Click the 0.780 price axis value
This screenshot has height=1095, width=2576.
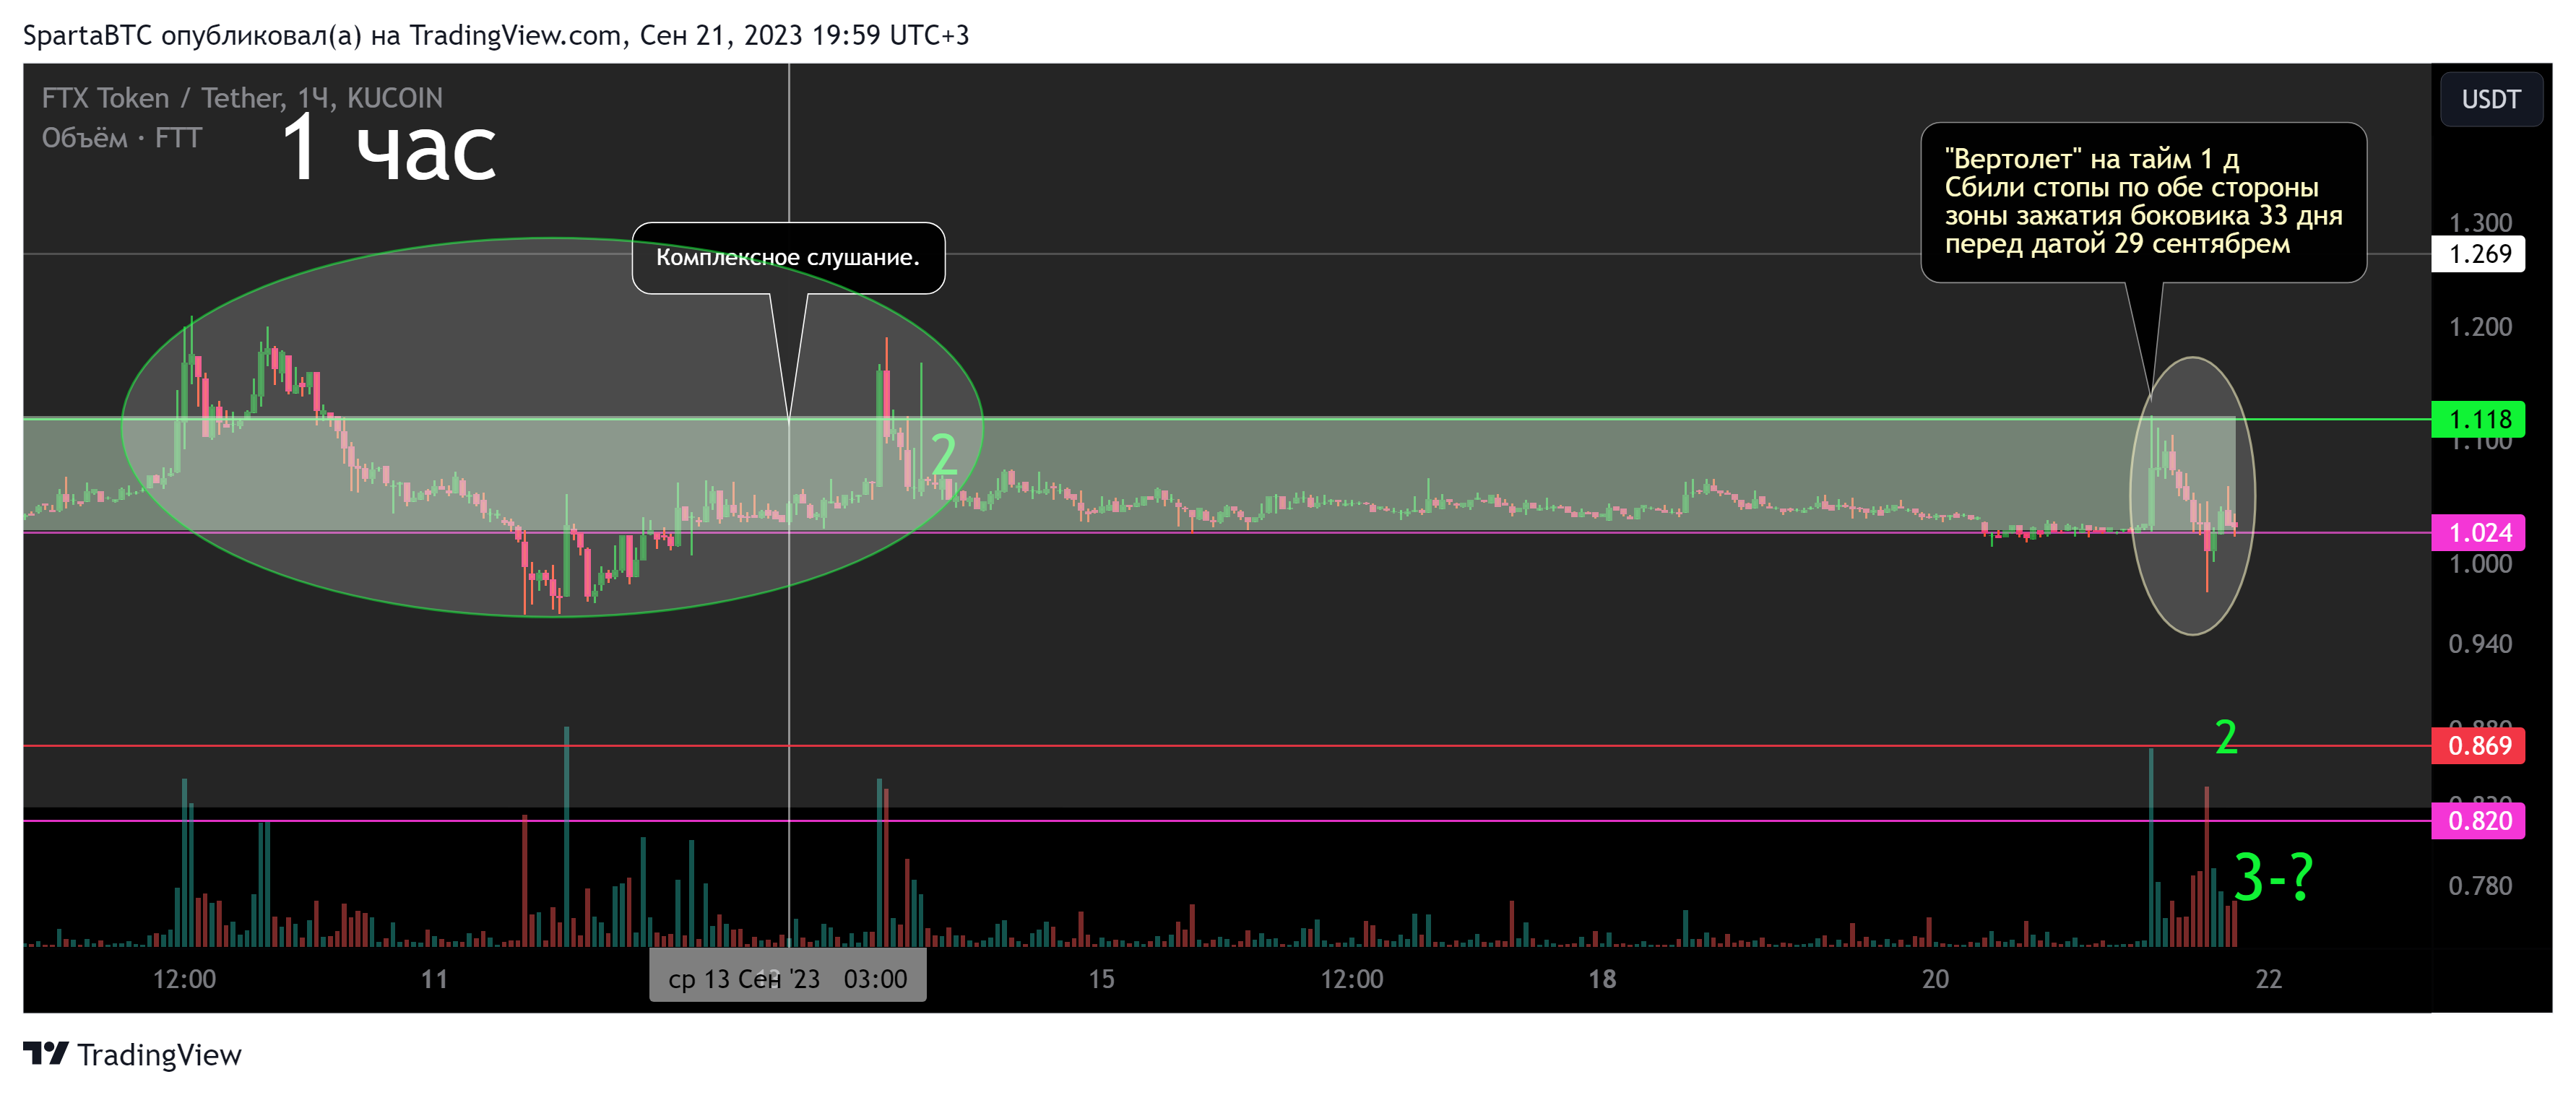(x=2479, y=886)
